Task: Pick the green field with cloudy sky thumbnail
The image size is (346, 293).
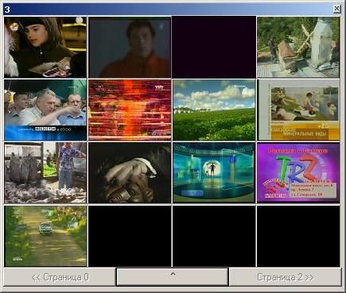Action: (214, 110)
